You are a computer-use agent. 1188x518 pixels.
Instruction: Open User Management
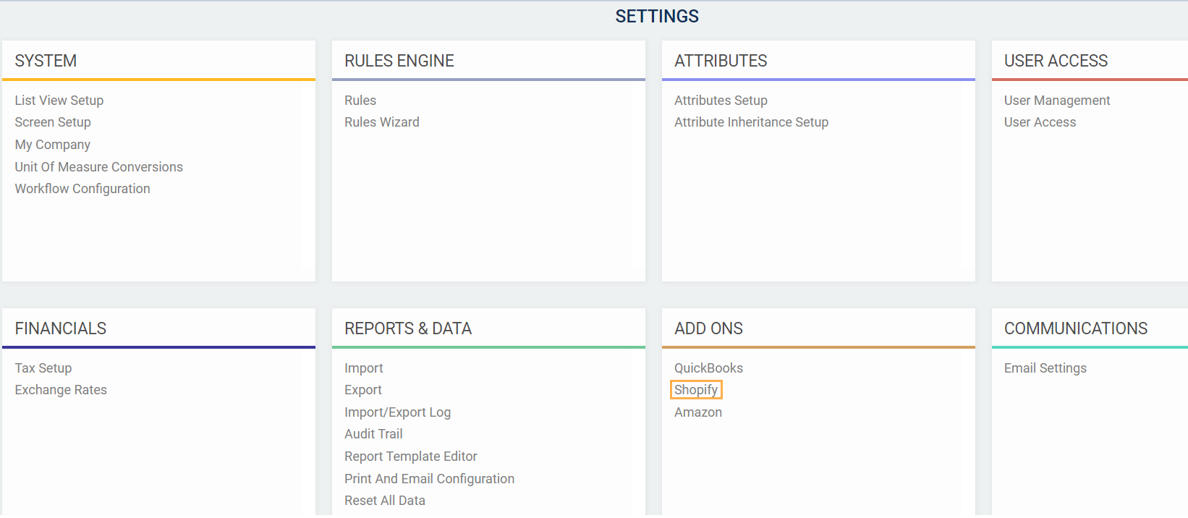point(1056,101)
